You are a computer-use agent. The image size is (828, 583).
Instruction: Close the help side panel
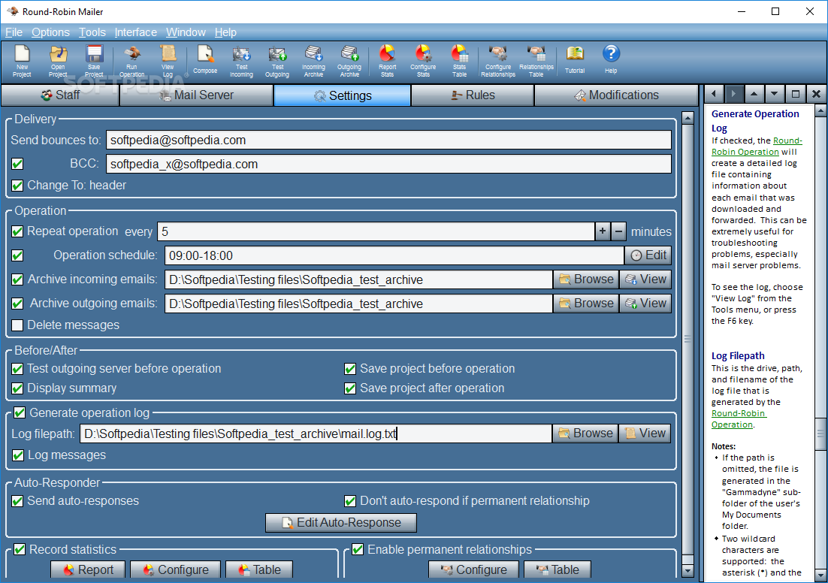[x=816, y=95]
